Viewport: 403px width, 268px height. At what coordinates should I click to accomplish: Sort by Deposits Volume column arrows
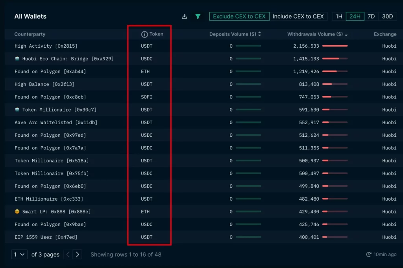(260, 34)
